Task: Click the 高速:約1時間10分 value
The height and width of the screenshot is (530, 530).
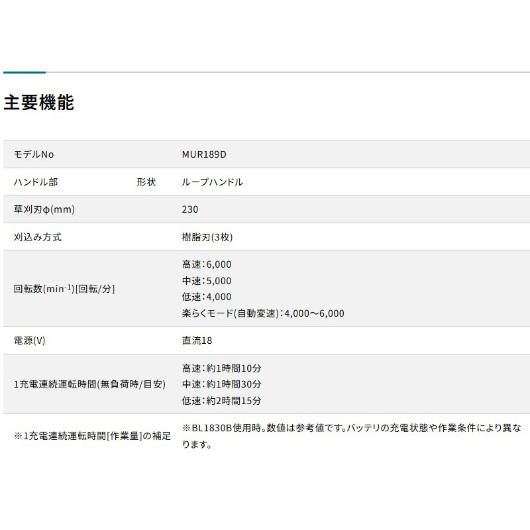Action: click(x=222, y=368)
